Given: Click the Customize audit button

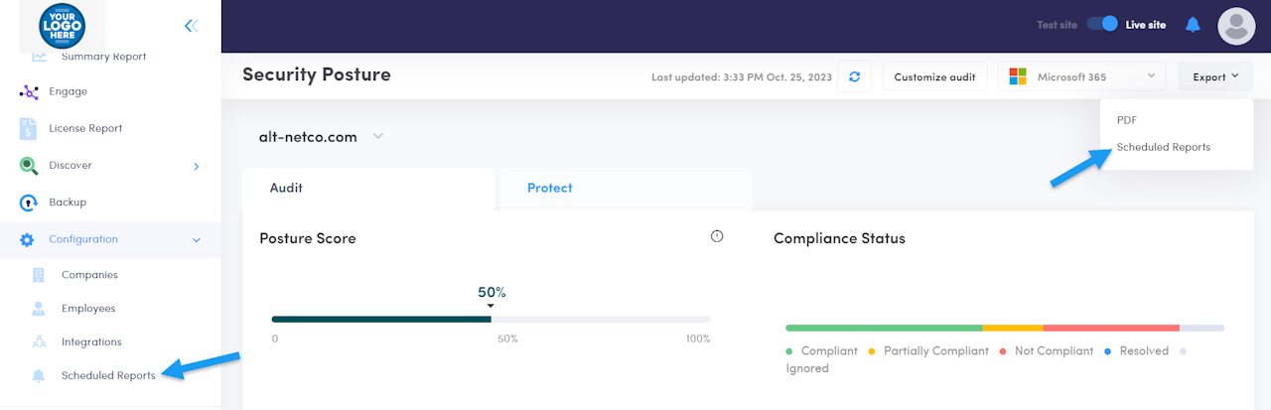Looking at the screenshot, I should [x=933, y=76].
